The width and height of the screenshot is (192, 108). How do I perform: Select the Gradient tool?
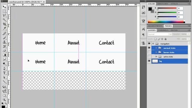4,55
